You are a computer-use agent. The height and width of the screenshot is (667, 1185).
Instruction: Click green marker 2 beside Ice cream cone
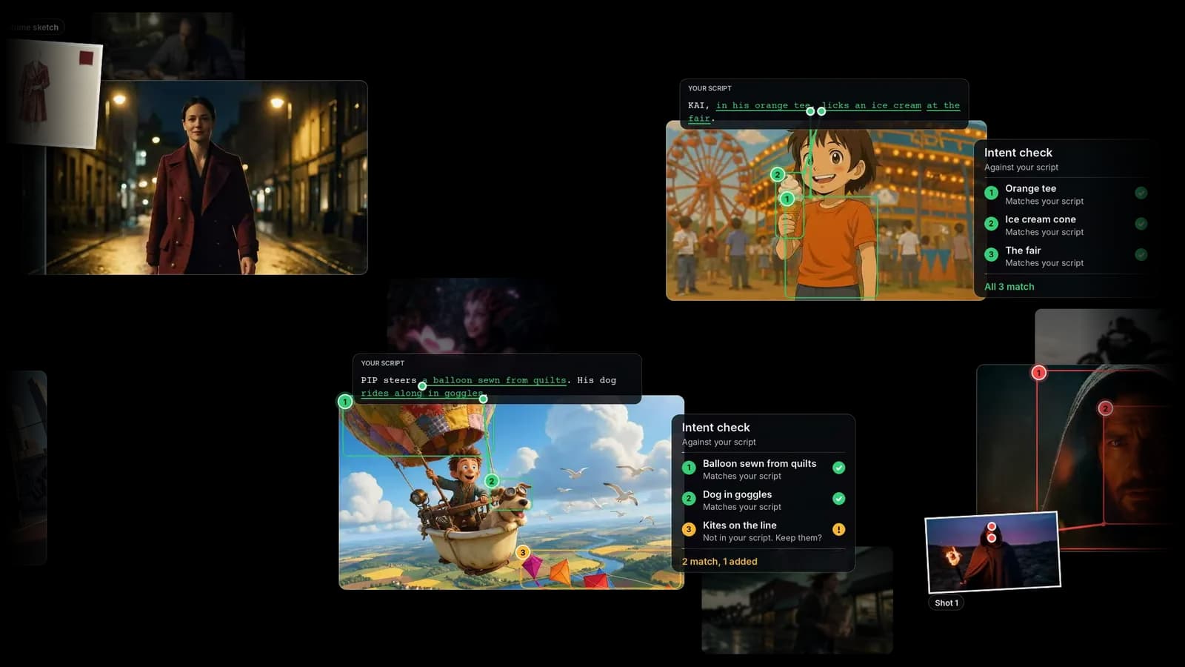(991, 224)
